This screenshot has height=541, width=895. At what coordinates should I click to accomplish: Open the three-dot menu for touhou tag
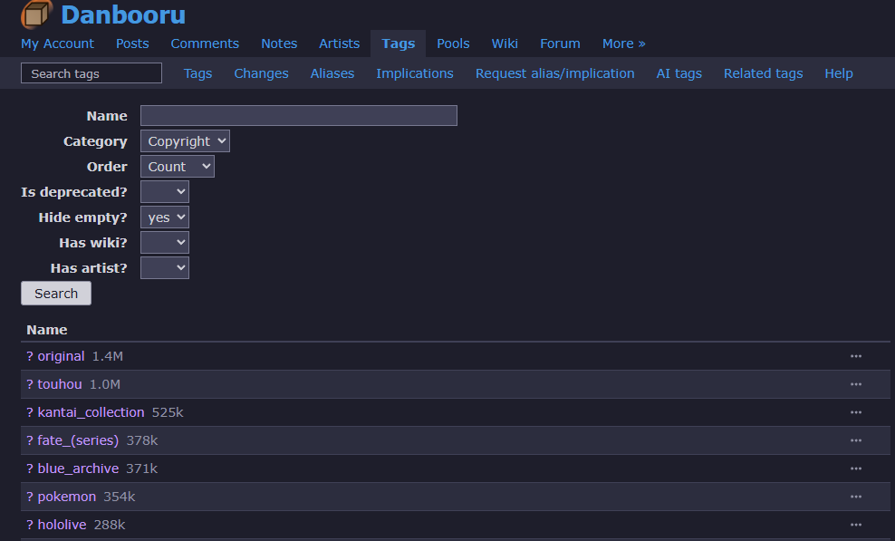[x=855, y=384]
